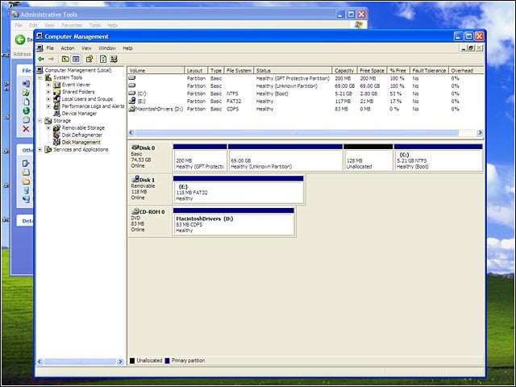Click the Back arrow in Computer Management toolbar
Viewport: 516px width, 387px height.
click(x=41, y=59)
